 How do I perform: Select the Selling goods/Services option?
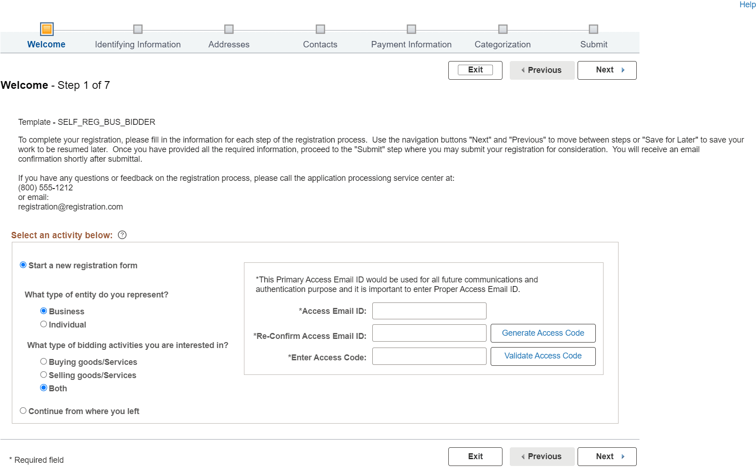[x=44, y=374]
